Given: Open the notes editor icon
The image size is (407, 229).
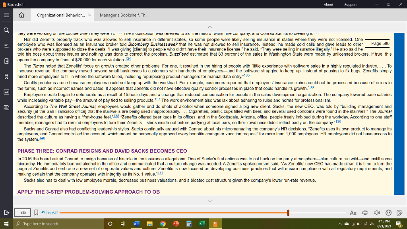Looking at the screenshot, I should [400, 213].
